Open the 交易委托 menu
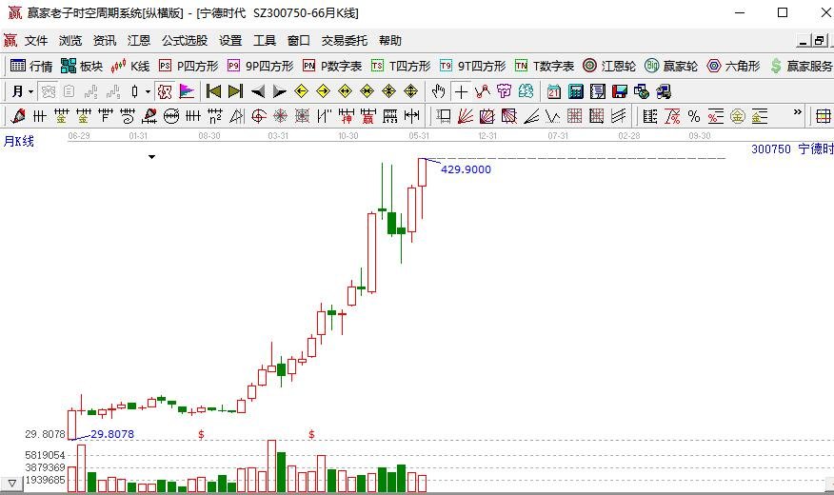The image size is (834, 495). coord(344,41)
